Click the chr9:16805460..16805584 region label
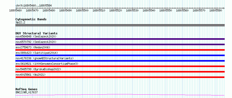232x98 pixels. (34, 6)
